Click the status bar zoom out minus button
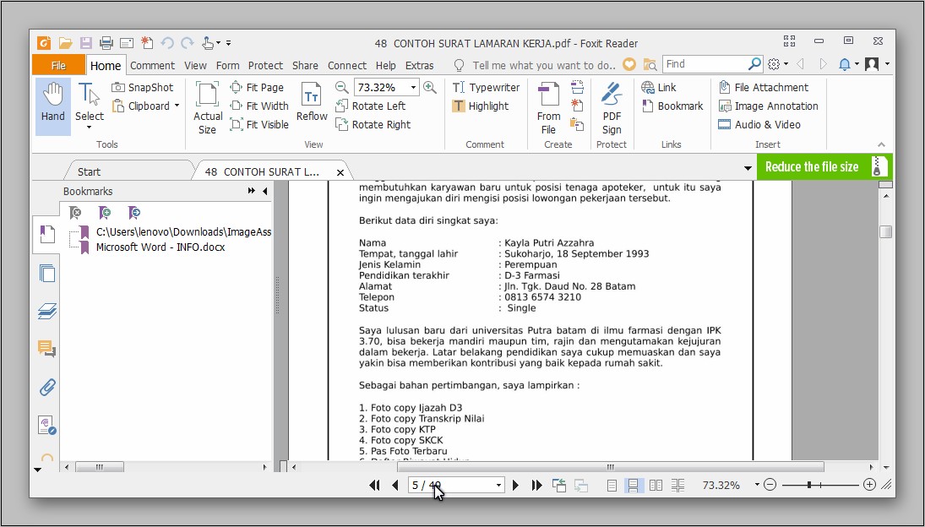The height and width of the screenshot is (527, 925). tap(770, 485)
